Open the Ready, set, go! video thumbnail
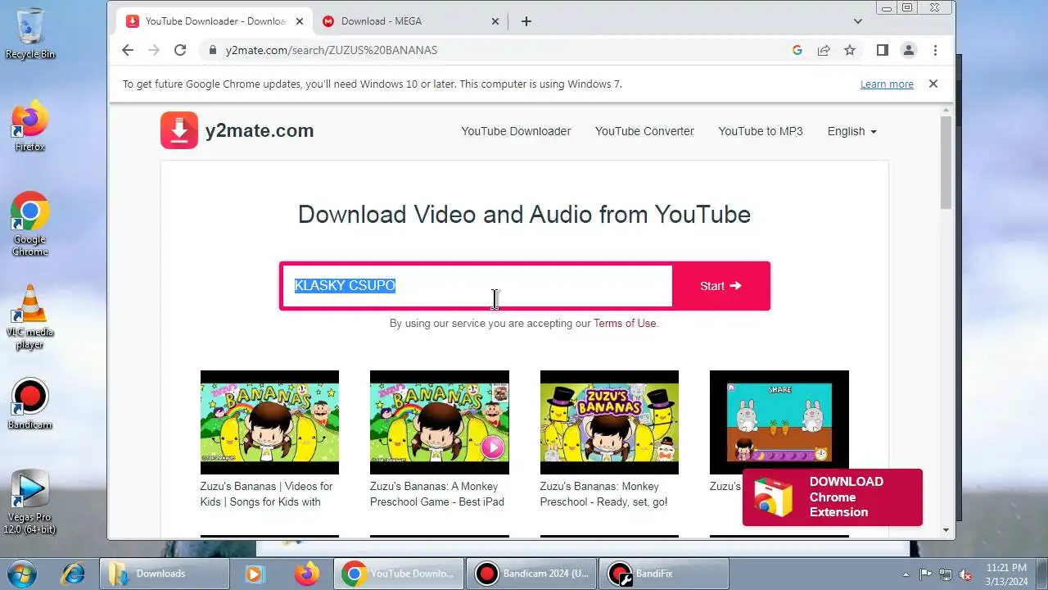1048x590 pixels. point(609,422)
